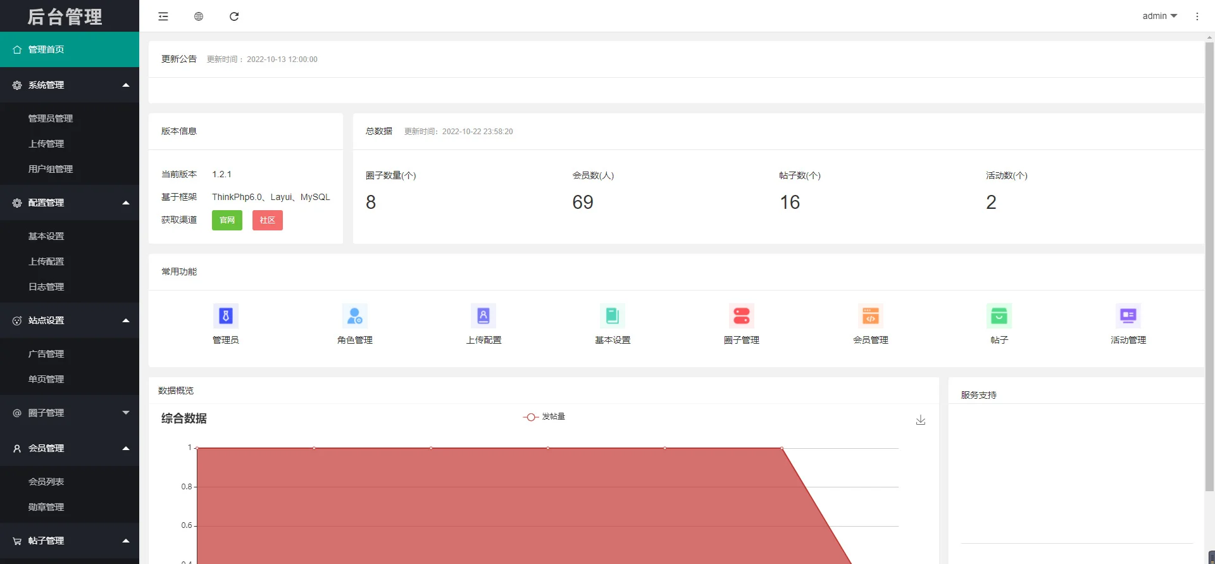Click the refresh icon in top bar
Image resolution: width=1215 pixels, height=564 pixels.
[x=234, y=16]
